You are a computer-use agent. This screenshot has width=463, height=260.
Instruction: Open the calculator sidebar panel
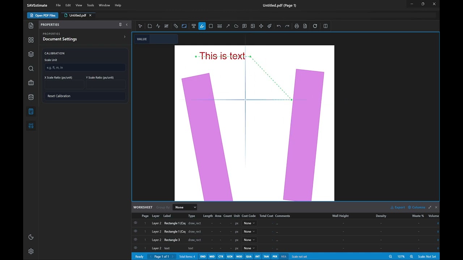(31, 112)
